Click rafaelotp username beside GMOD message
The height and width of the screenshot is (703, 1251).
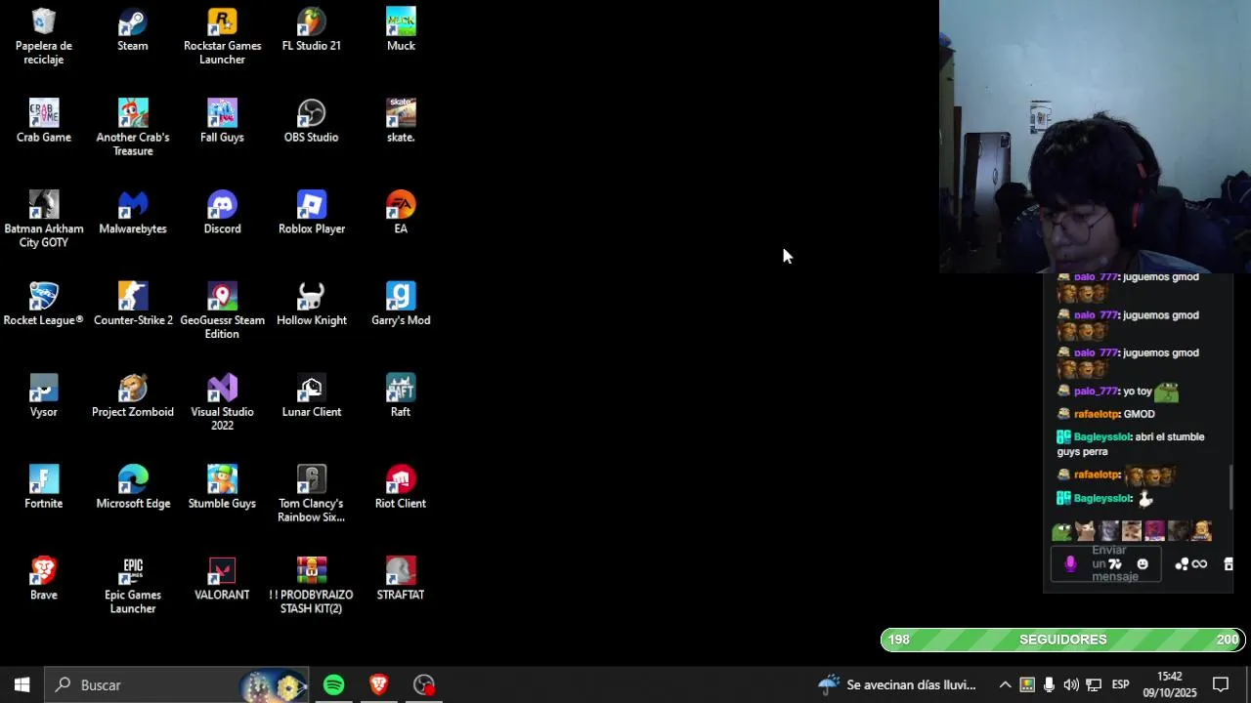(x=1096, y=414)
